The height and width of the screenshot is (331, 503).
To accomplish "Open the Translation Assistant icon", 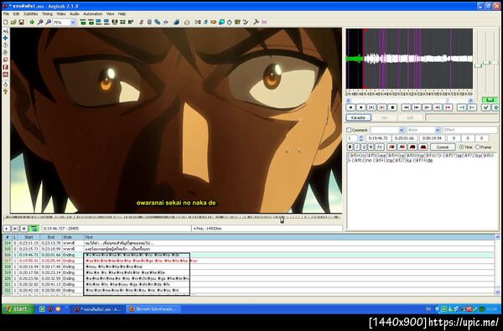I will (x=213, y=22).
